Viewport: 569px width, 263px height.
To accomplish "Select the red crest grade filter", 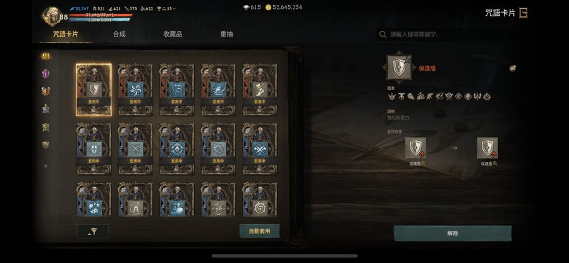I will [x=46, y=91].
